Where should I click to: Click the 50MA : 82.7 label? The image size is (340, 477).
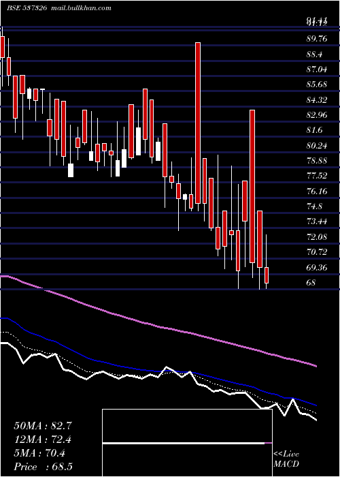pyautogui.click(x=42, y=426)
